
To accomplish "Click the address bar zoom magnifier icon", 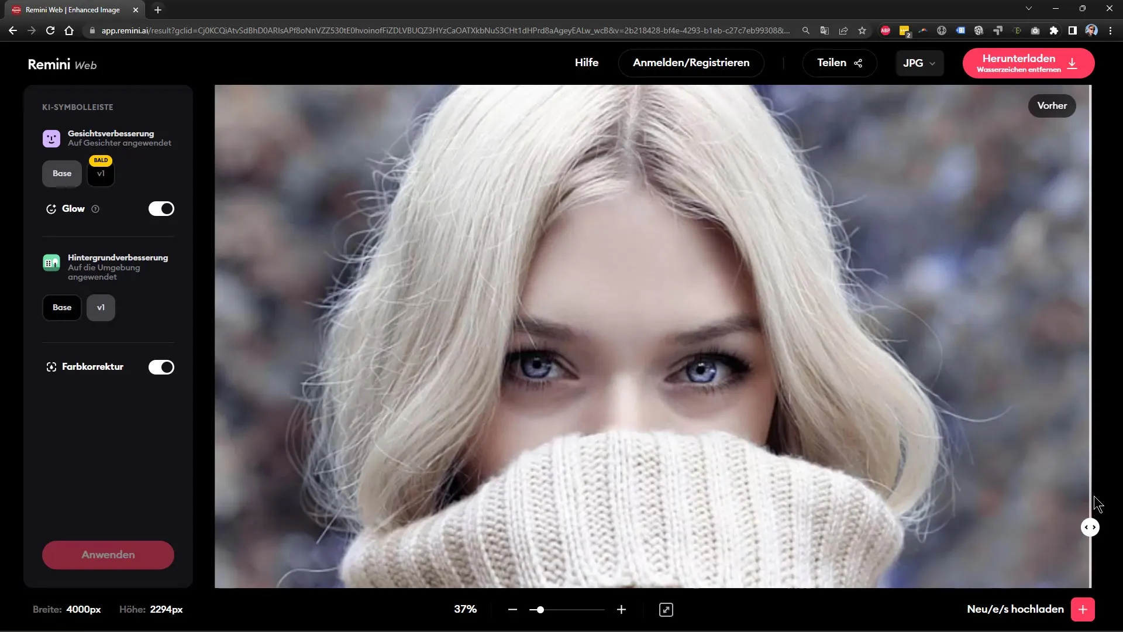I will (x=806, y=30).
